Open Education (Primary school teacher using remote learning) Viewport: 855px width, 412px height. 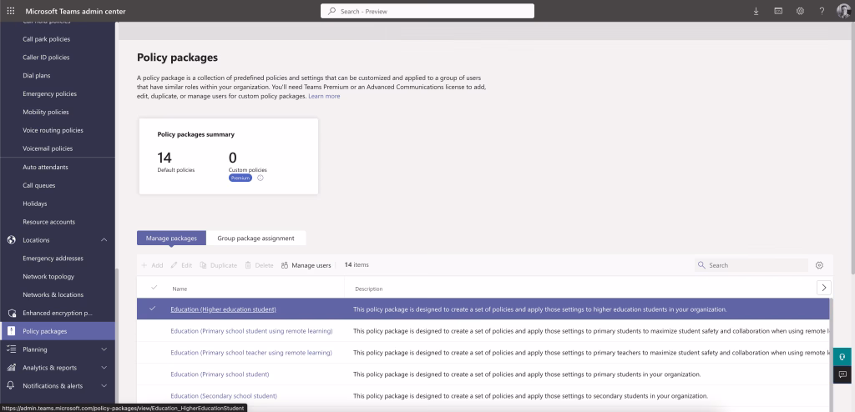click(x=251, y=353)
